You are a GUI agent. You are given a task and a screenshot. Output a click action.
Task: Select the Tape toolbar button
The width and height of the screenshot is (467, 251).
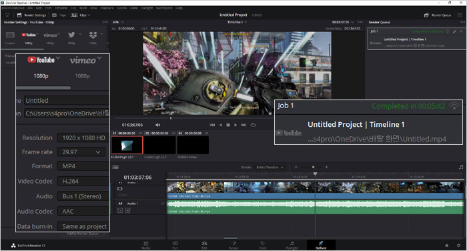point(59,15)
